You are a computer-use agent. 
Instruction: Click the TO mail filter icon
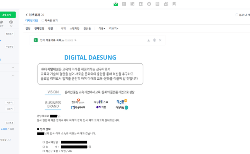(11, 22)
